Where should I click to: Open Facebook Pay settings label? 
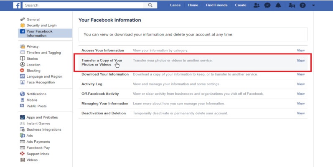tap(38, 148)
